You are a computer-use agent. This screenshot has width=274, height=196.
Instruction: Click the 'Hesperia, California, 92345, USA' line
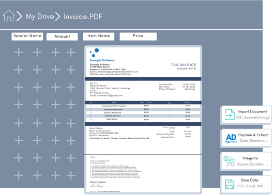tap(108, 69)
